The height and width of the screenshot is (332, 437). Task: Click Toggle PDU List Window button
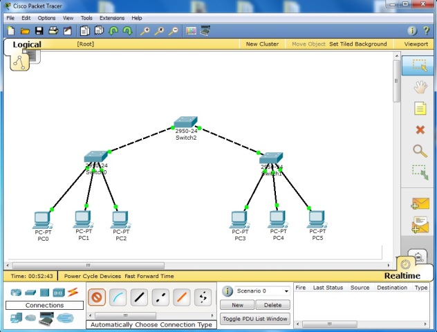pos(254,319)
